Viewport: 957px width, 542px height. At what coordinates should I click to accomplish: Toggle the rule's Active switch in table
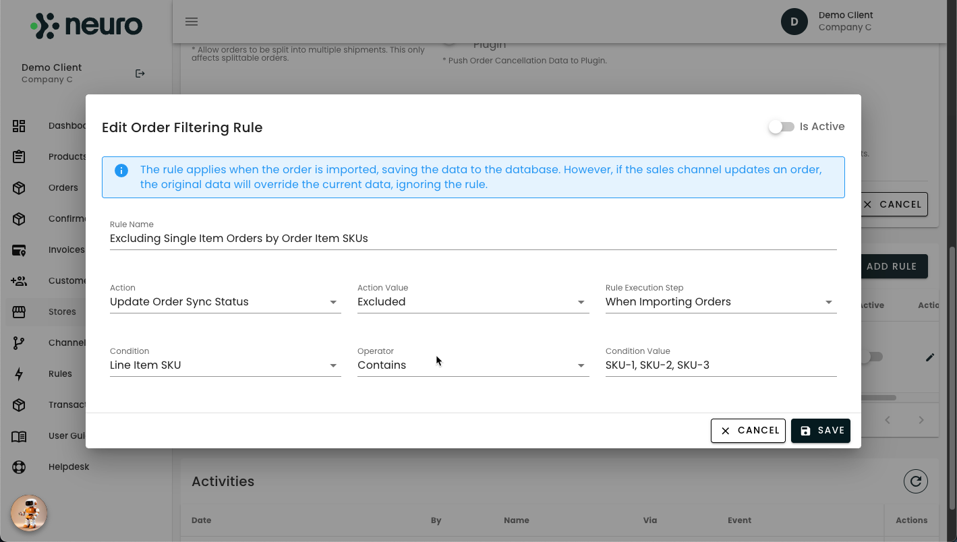pyautogui.click(x=871, y=357)
